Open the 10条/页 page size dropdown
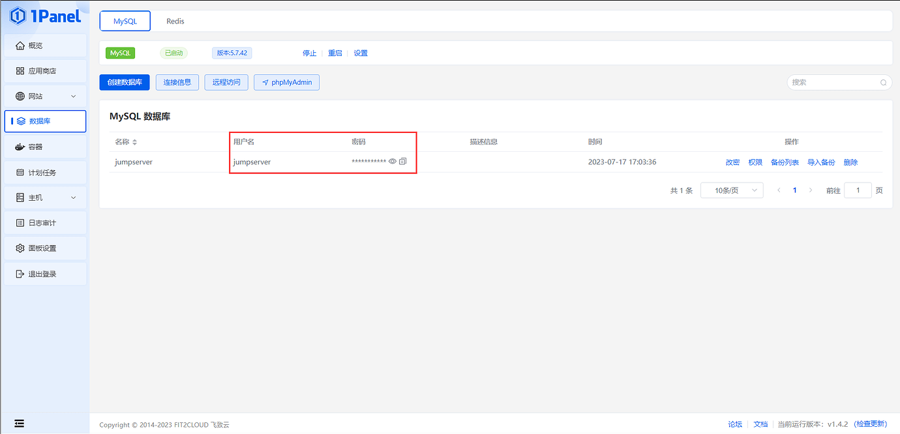 point(731,190)
